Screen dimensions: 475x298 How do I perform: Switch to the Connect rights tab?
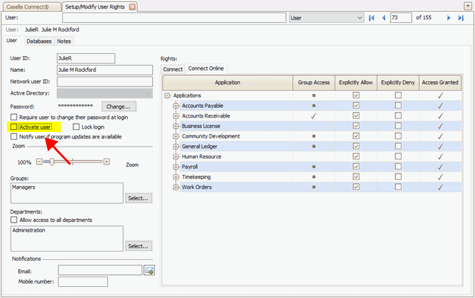pyautogui.click(x=173, y=69)
